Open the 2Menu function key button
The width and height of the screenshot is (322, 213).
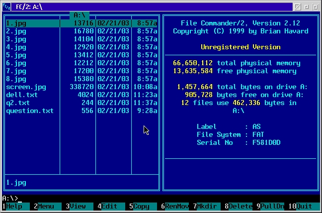48,206
